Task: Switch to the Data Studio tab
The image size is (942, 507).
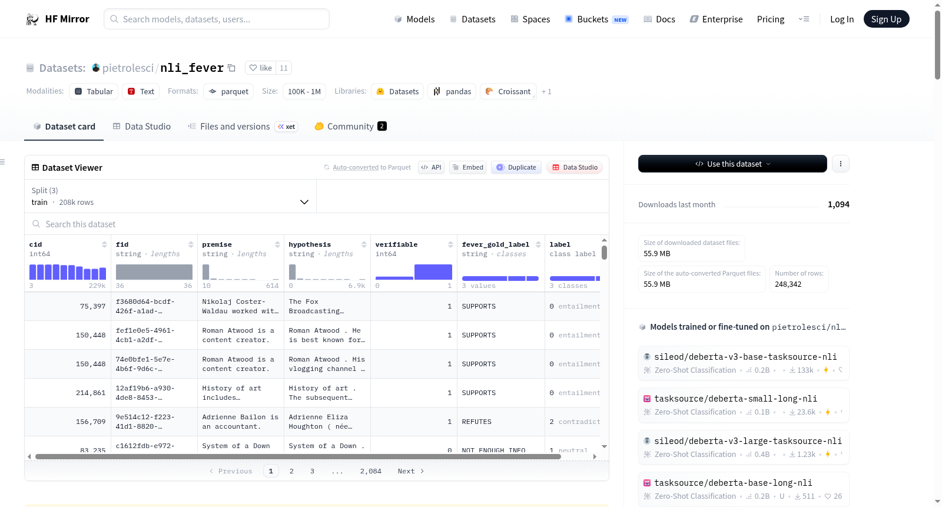Action: [142, 127]
